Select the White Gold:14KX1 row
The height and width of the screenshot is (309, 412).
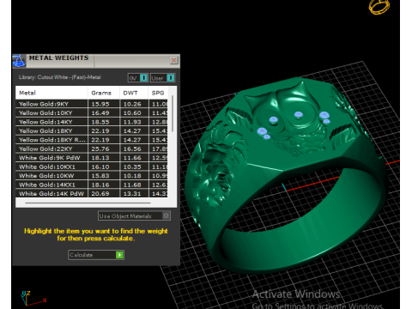tap(92, 185)
